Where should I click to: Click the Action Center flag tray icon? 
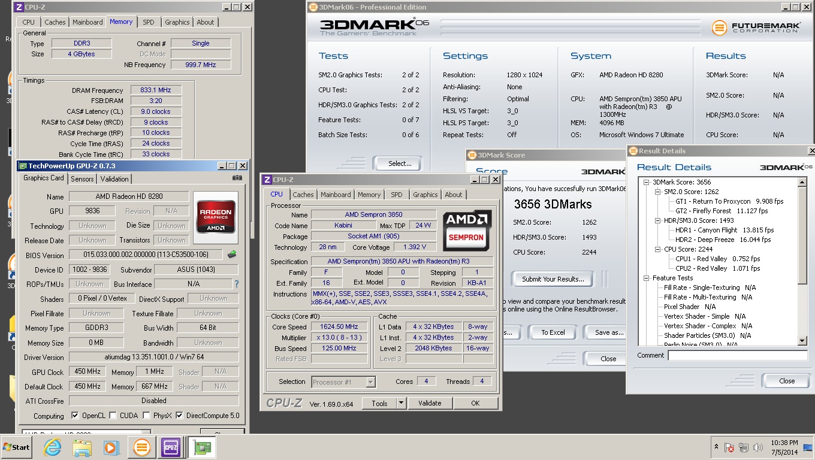729,447
